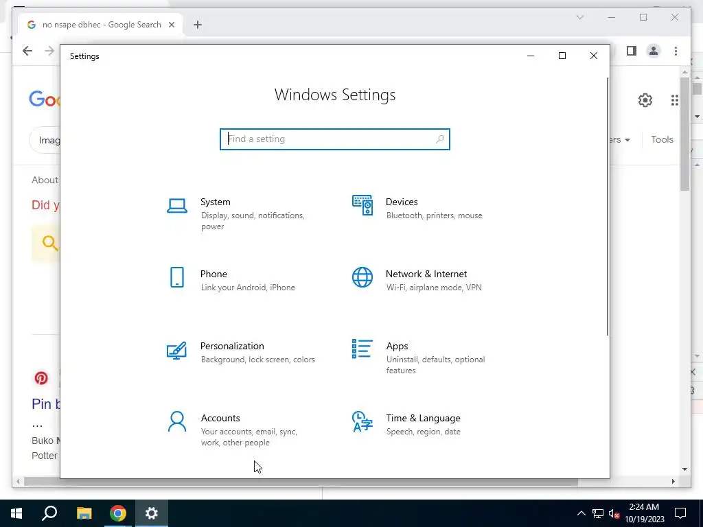703x527 pixels.
Task: Click the muted volume tray icon
Action: point(614,513)
